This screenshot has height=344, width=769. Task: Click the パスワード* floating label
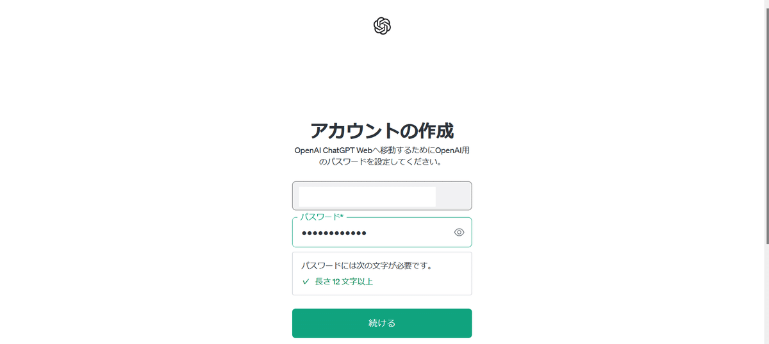[322, 217]
